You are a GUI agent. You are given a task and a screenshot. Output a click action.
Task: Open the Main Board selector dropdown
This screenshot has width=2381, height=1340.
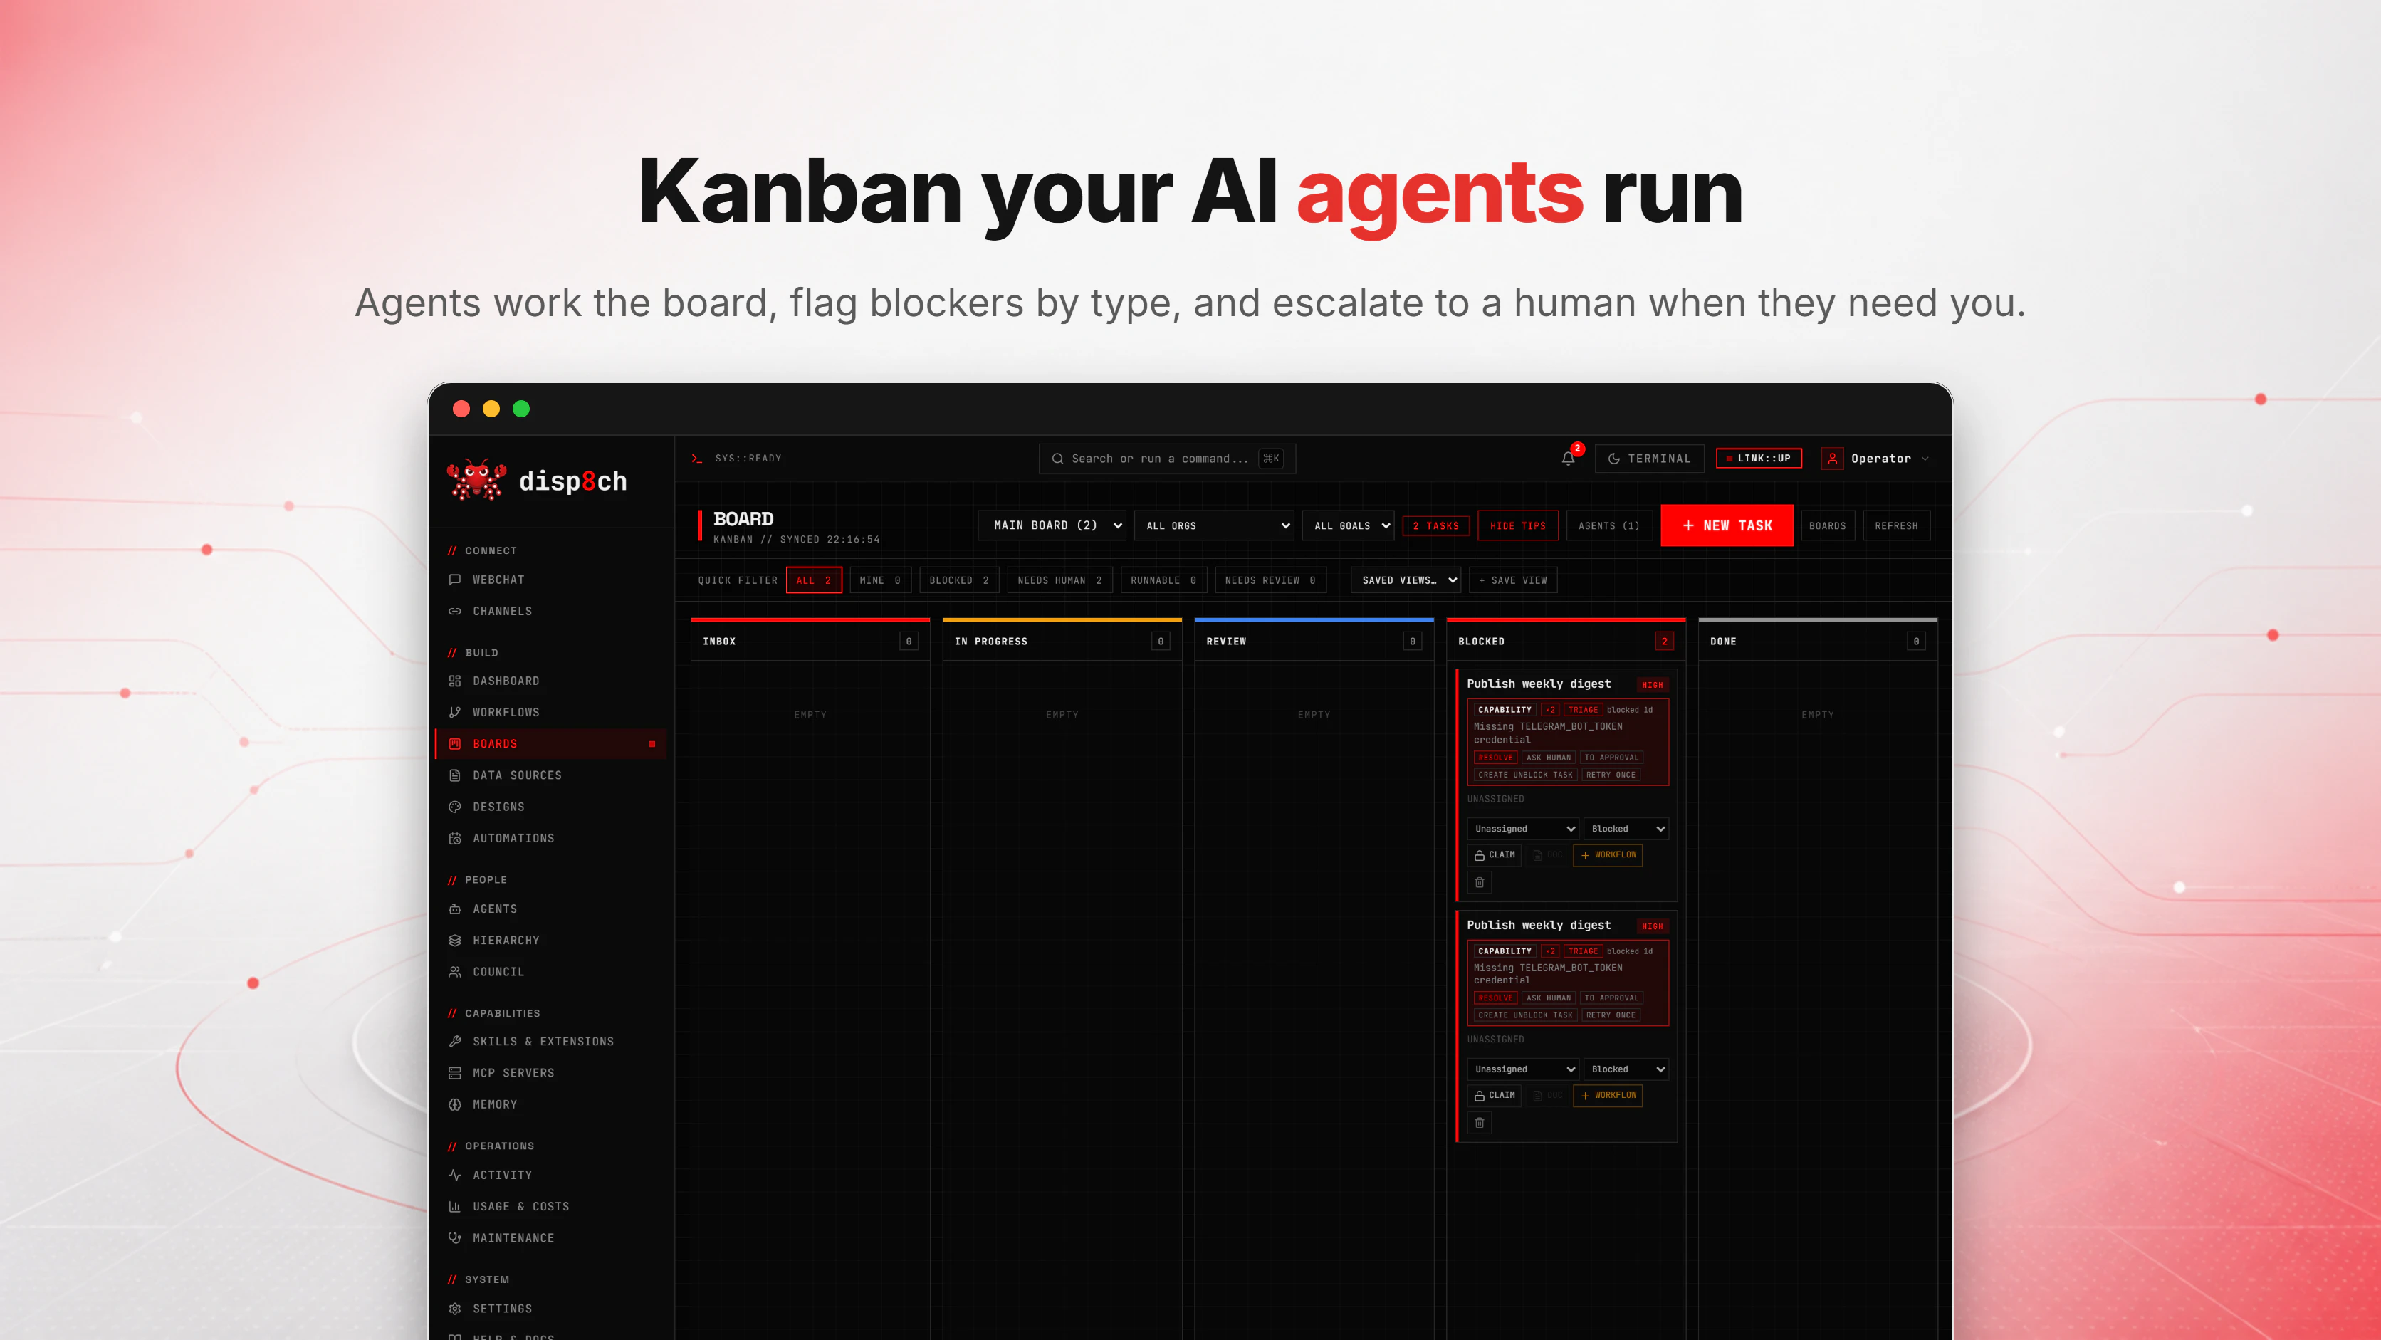[x=1052, y=526]
